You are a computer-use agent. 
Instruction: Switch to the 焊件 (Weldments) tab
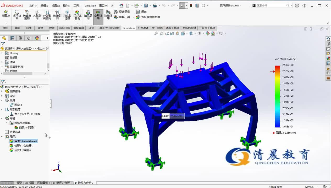(52, 28)
